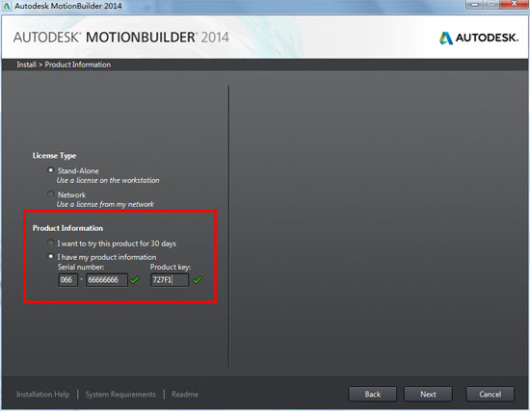
Task: Click the Back button
Action: click(x=373, y=394)
